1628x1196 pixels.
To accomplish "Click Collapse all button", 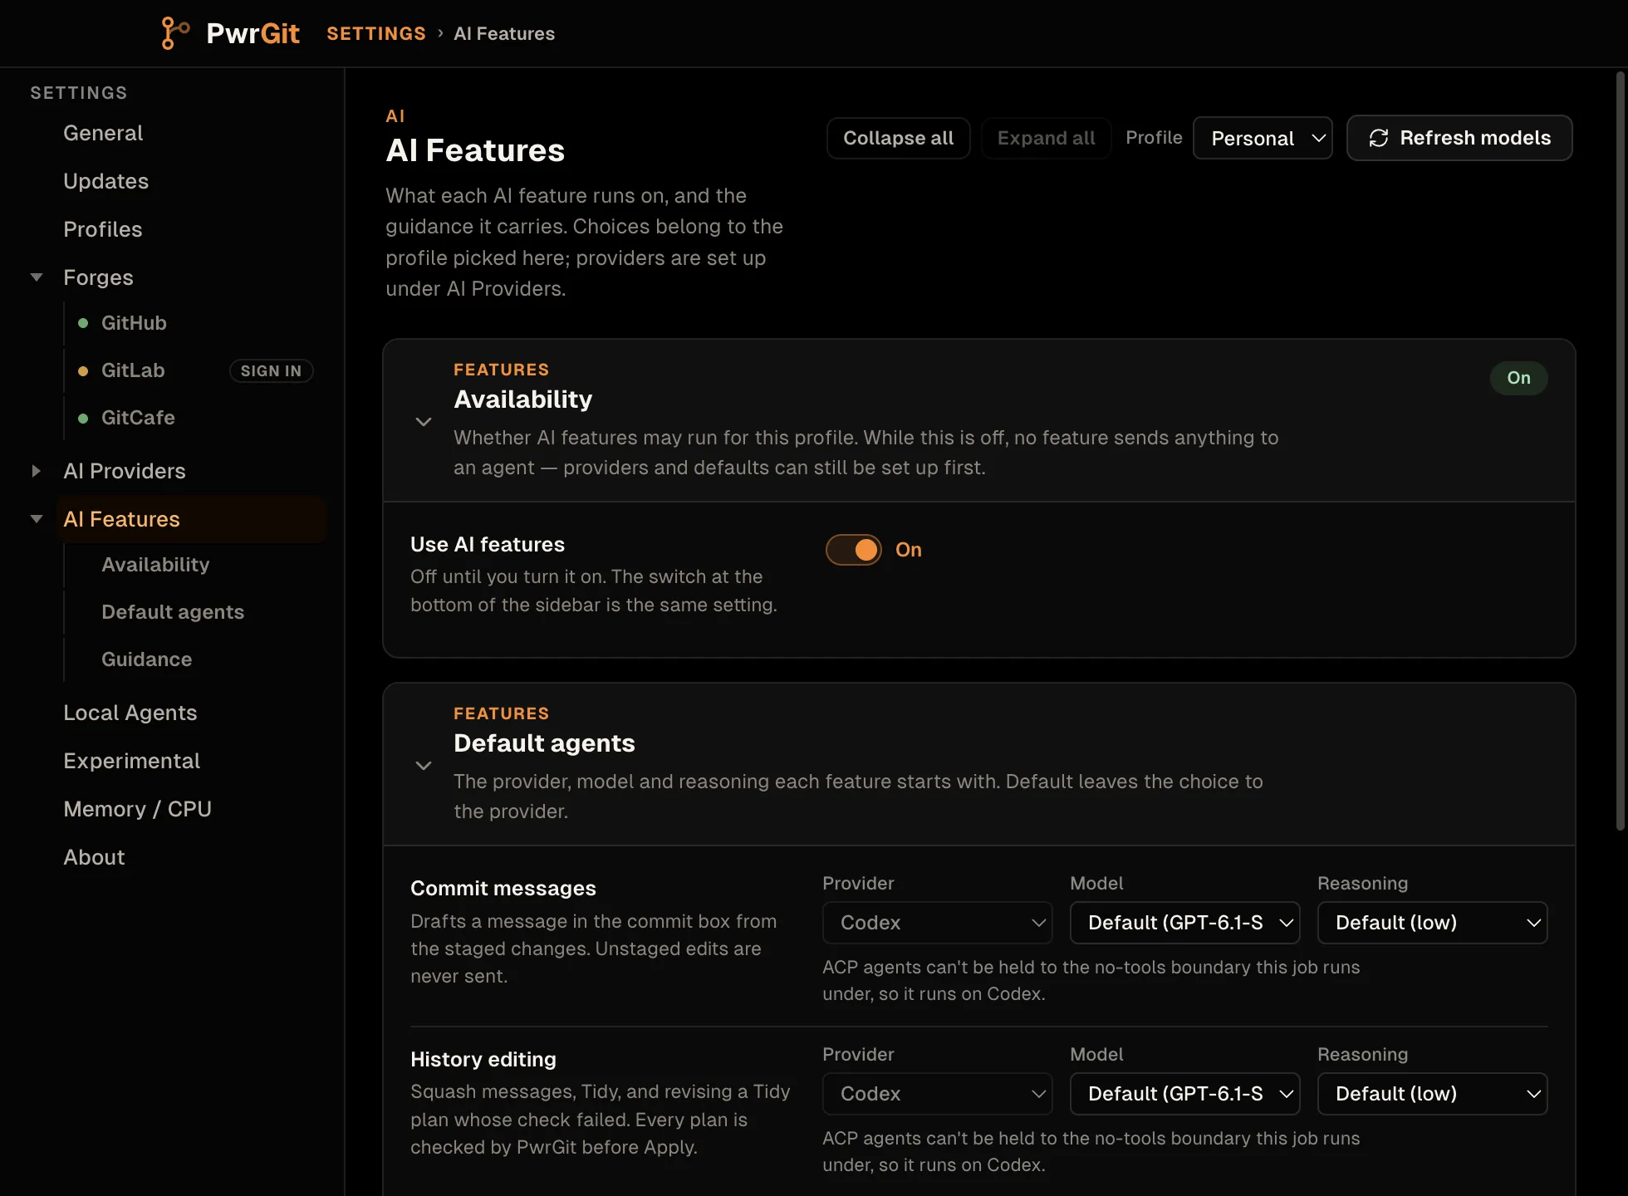I will (898, 138).
